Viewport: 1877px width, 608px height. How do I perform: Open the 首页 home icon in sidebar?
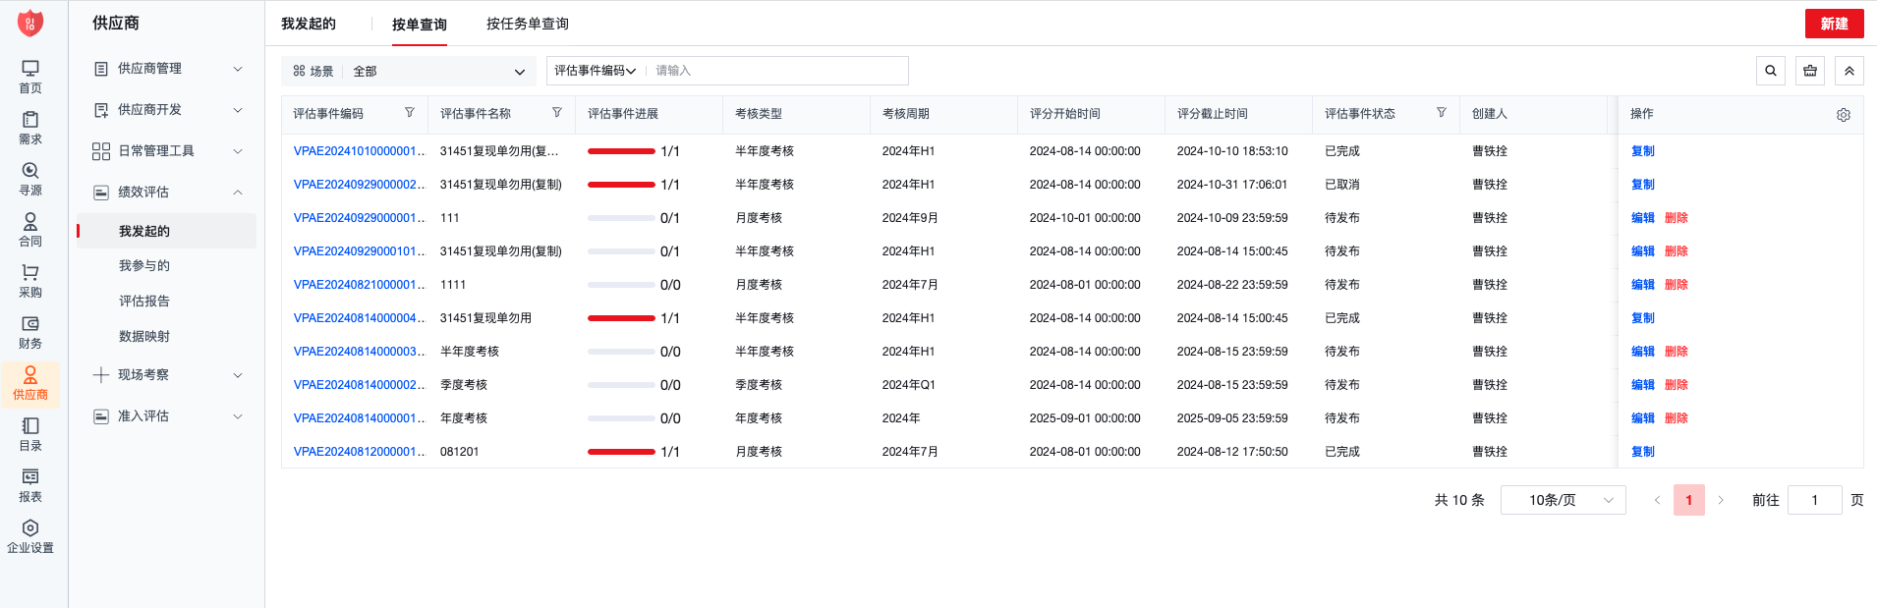point(30,77)
